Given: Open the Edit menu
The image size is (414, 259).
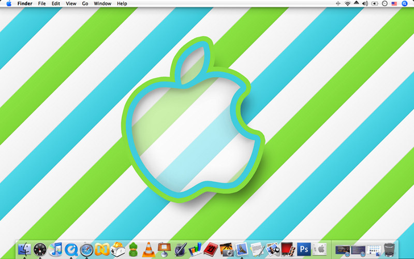Looking at the screenshot, I should coord(56,4).
